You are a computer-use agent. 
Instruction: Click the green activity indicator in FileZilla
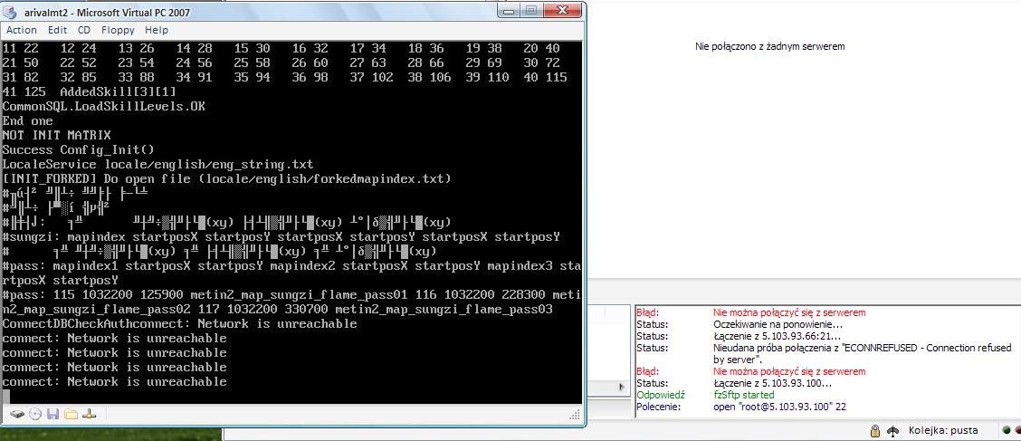(1007, 430)
